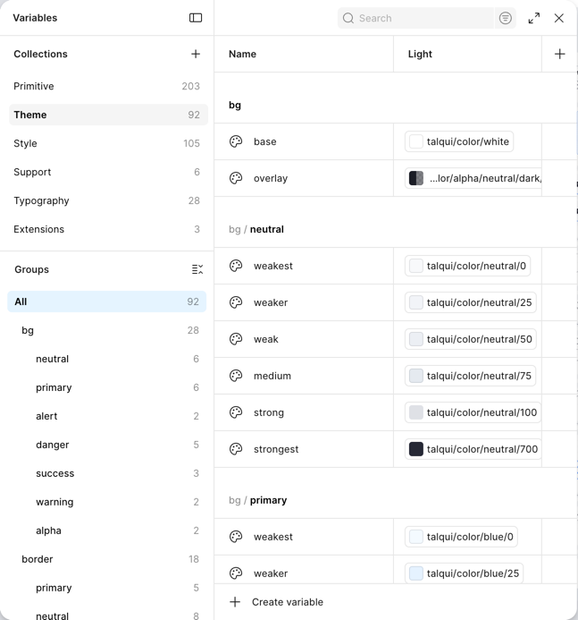Click the palette icon for base variable
Viewport: 578px width, 620px height.
click(236, 141)
